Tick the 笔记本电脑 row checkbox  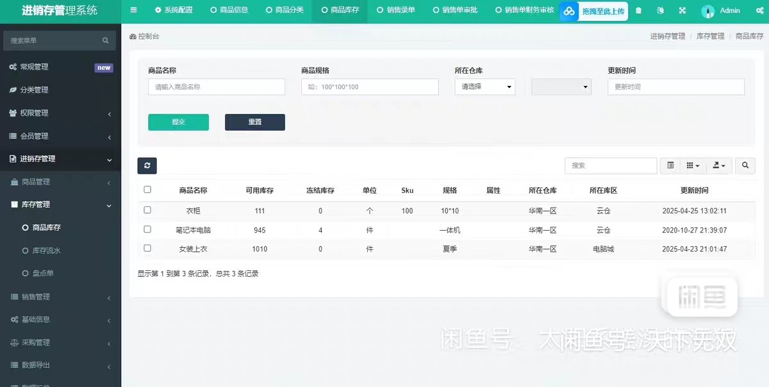pos(147,229)
